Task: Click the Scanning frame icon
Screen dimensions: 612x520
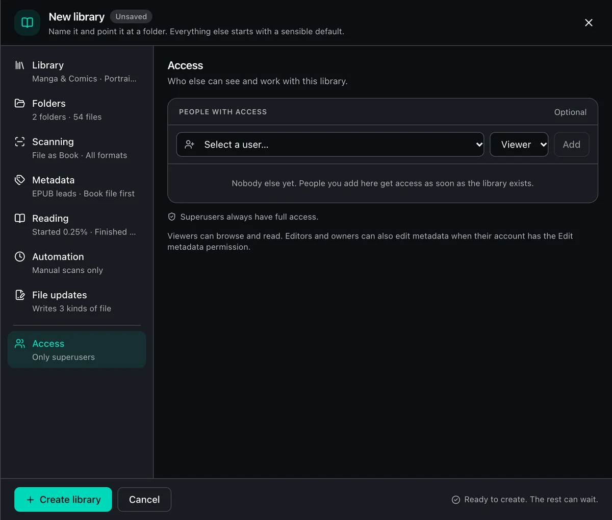Action: [x=20, y=141]
